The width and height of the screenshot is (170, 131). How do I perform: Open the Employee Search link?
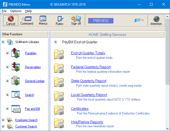[26, 120]
